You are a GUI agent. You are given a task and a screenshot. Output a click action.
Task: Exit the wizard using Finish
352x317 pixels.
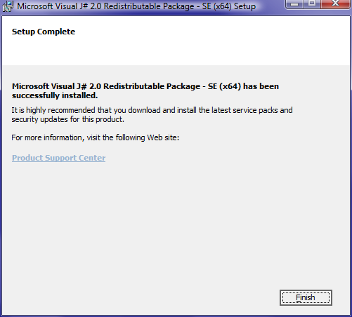(306, 297)
